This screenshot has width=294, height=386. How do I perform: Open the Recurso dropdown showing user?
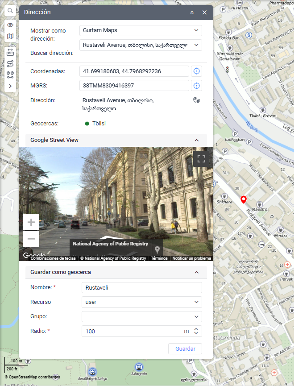point(141,302)
